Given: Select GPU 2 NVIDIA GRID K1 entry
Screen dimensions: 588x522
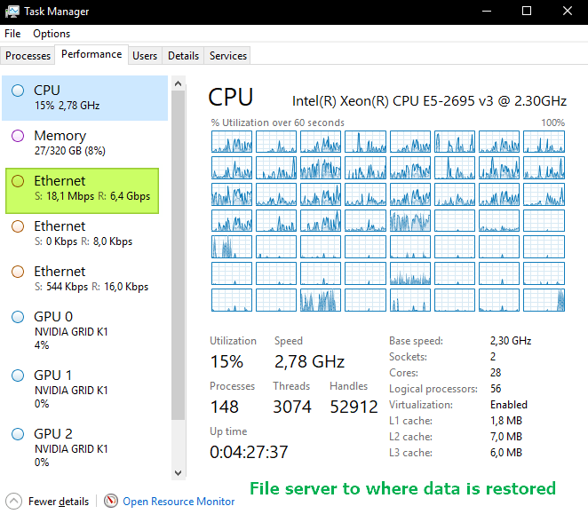Looking at the screenshot, I should coord(84,447).
